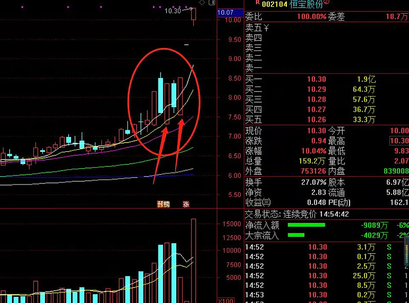Click the red R margin-trading marker

point(258,3)
